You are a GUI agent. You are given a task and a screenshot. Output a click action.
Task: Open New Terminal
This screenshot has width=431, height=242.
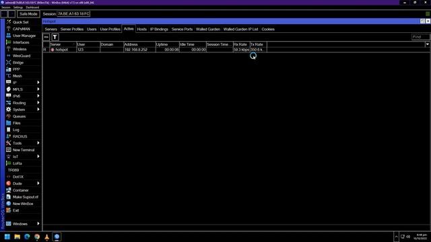coord(24,150)
